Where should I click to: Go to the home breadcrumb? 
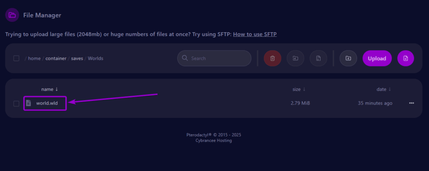pyautogui.click(x=34, y=59)
